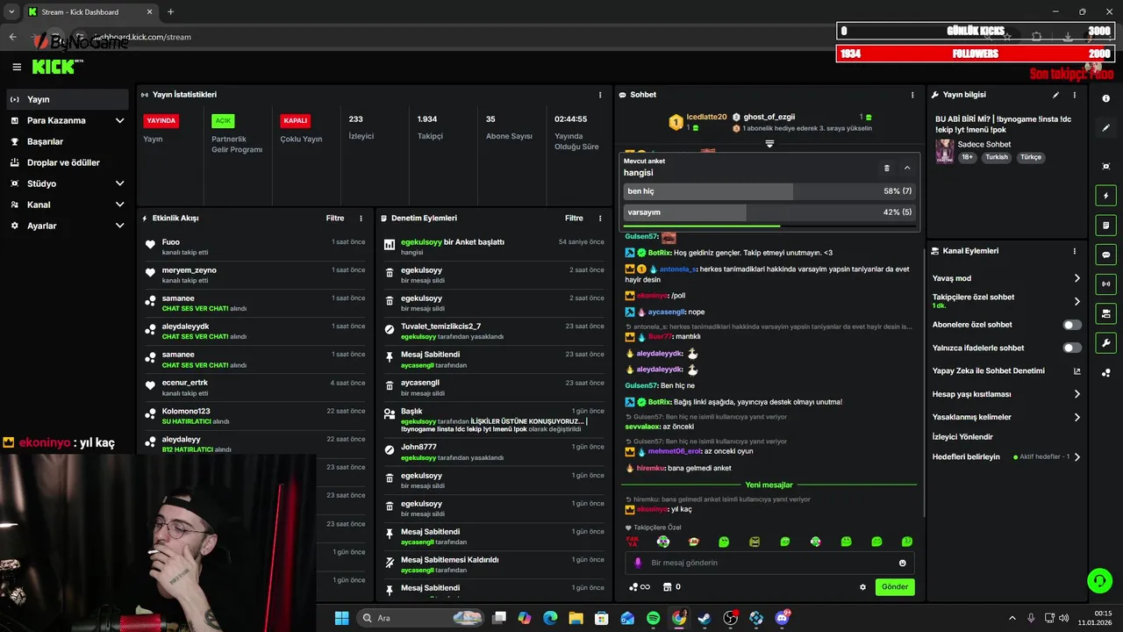This screenshot has height=632, width=1123.
Task: Open Steam from the taskbar
Action: [x=705, y=618]
